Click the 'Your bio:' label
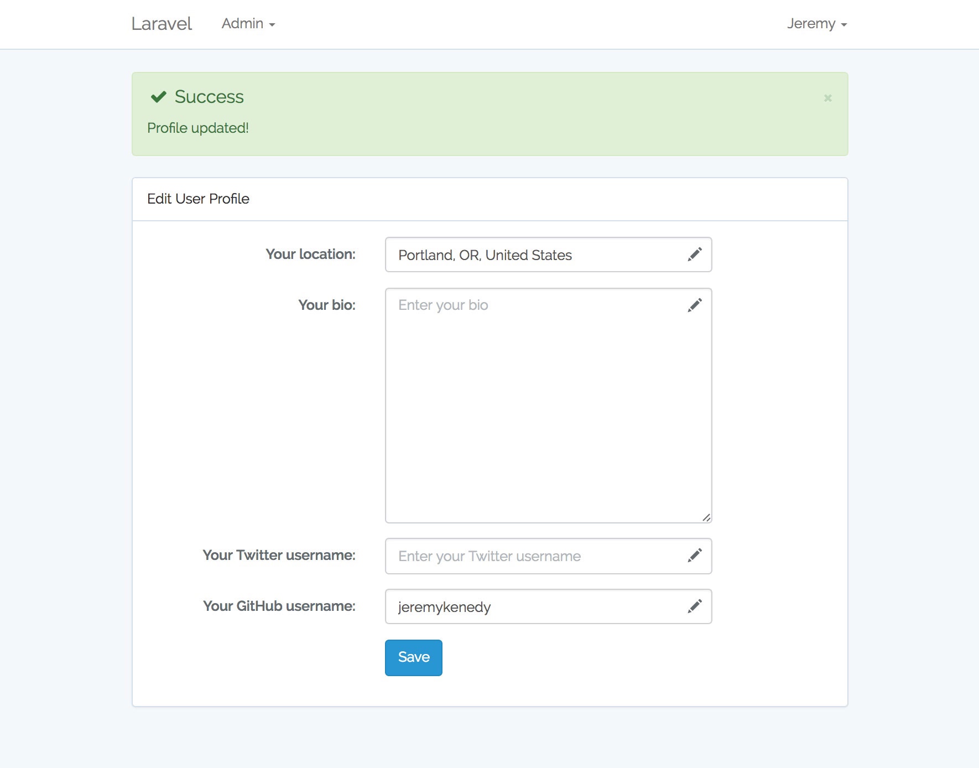979x768 pixels. [327, 305]
